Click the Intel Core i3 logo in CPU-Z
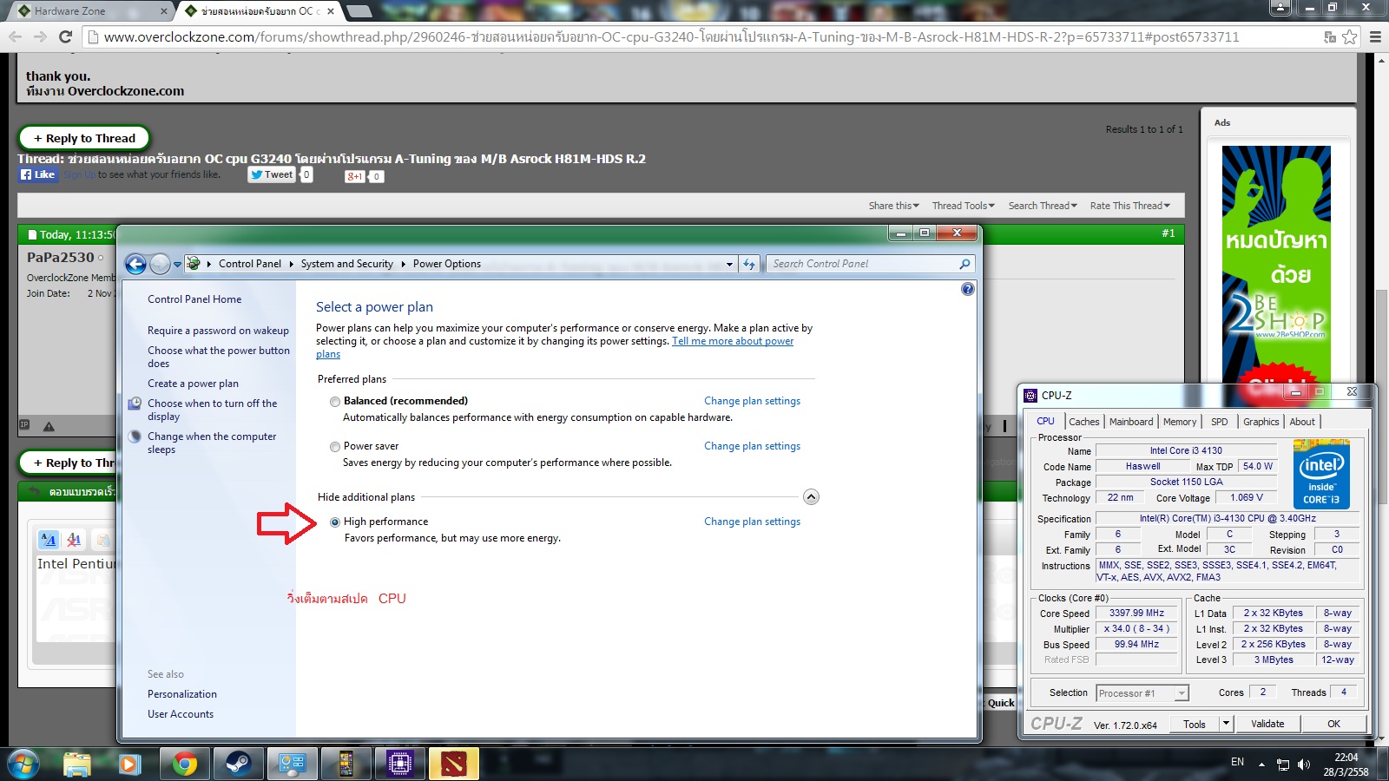This screenshot has width=1389, height=781. coord(1321,475)
